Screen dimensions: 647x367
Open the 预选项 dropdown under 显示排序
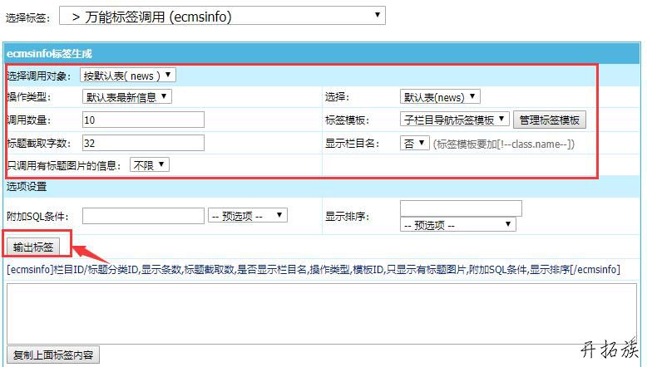pyautogui.click(x=458, y=224)
